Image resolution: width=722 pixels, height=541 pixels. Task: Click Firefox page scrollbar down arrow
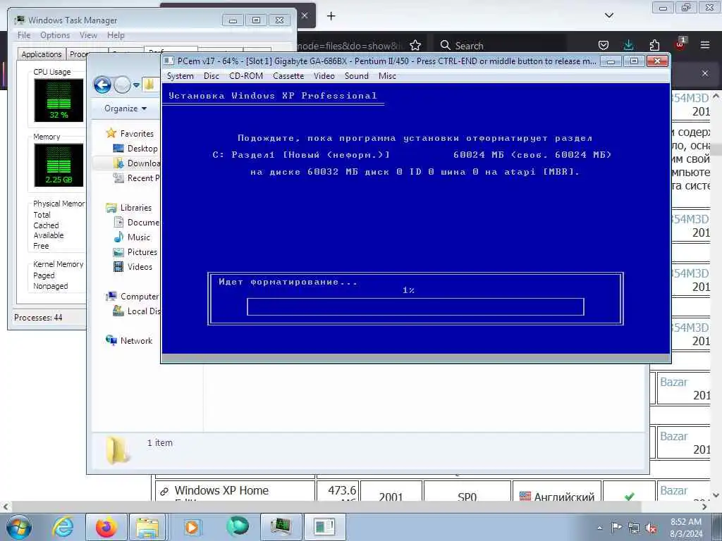pos(716,495)
